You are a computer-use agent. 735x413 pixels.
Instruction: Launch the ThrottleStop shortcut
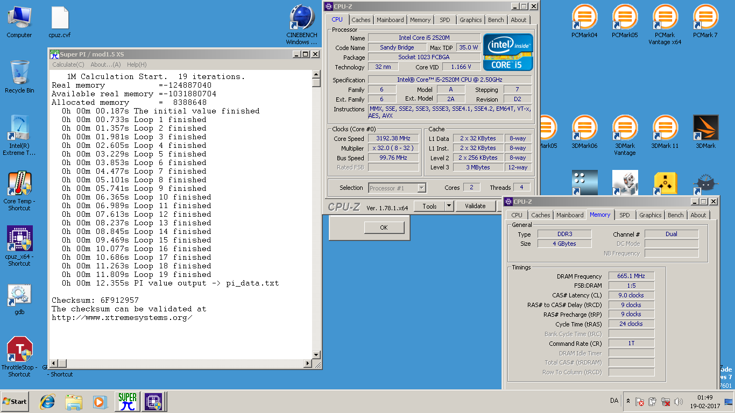[x=19, y=357]
